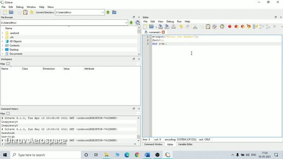
Task: Print the current script from Editor
Action: coord(173,26)
